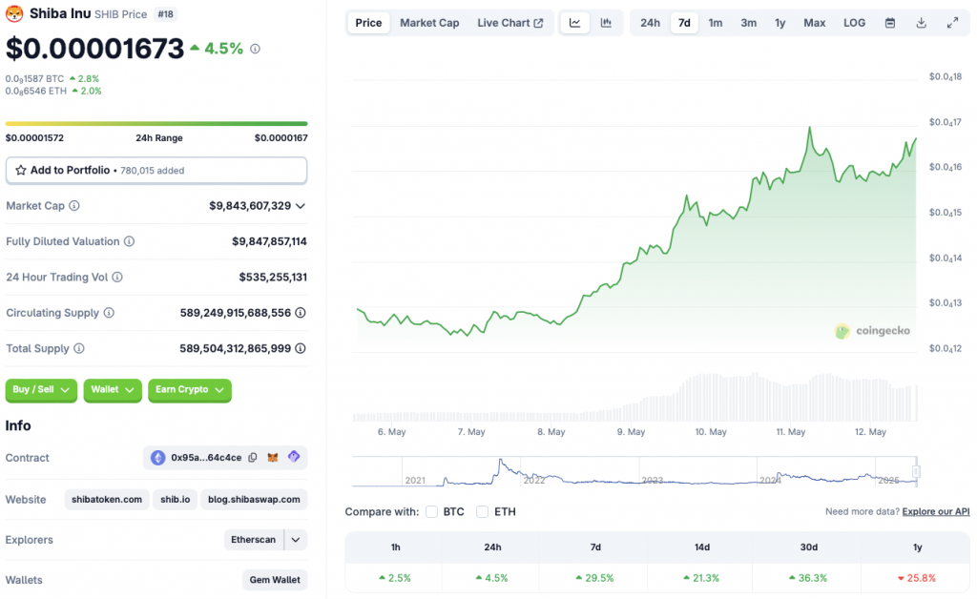The height and width of the screenshot is (599, 977).
Task: Click the 7d performance value 29.5%
Action: point(595,578)
